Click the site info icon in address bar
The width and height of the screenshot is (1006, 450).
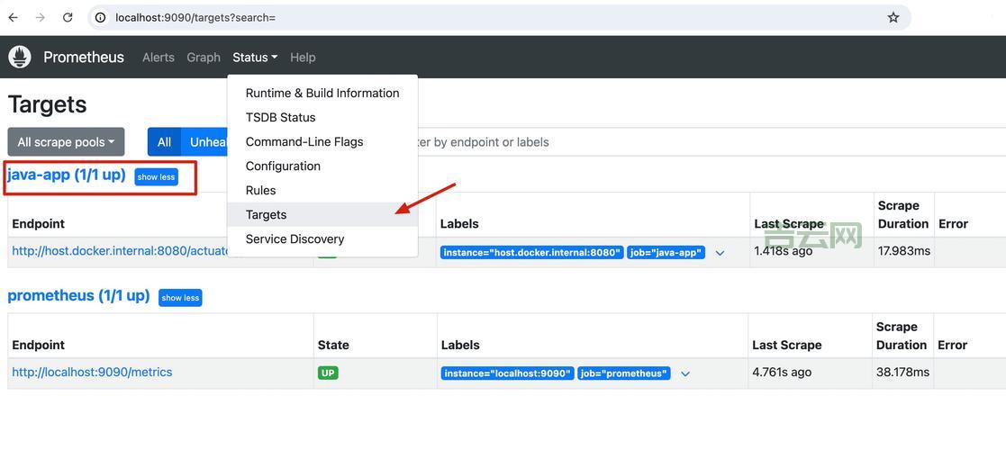pyautogui.click(x=100, y=17)
